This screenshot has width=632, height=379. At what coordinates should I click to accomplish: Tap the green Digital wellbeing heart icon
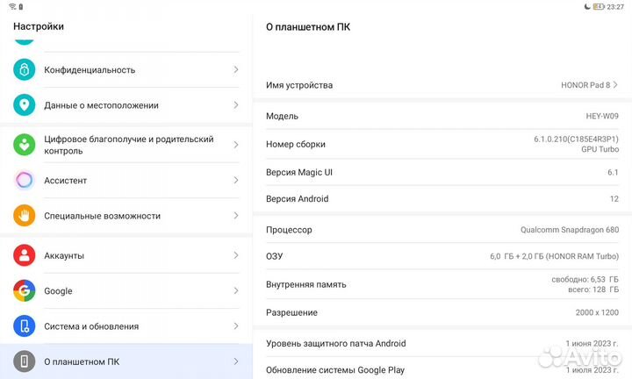25,145
